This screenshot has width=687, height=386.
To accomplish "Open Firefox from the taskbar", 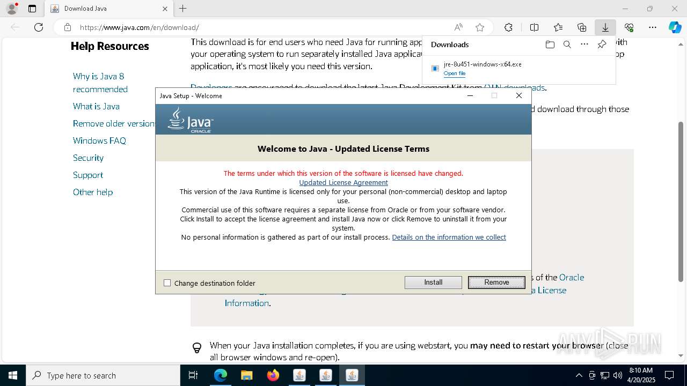I will coord(273,375).
